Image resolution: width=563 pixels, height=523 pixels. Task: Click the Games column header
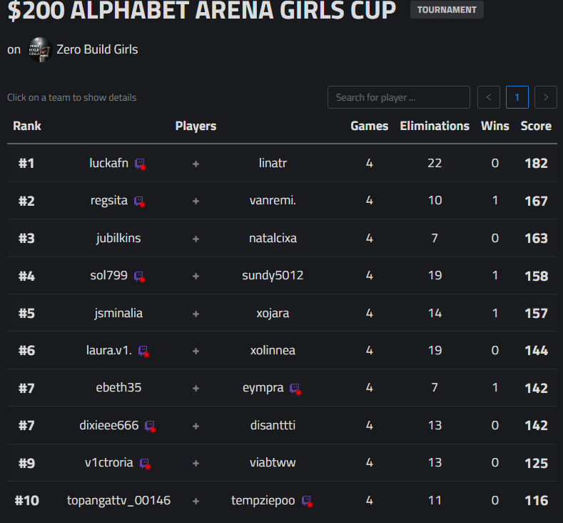(x=369, y=126)
